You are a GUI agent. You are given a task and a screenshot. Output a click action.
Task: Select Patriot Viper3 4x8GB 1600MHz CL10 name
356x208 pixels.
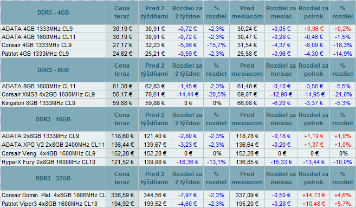pyautogui.click(x=49, y=204)
